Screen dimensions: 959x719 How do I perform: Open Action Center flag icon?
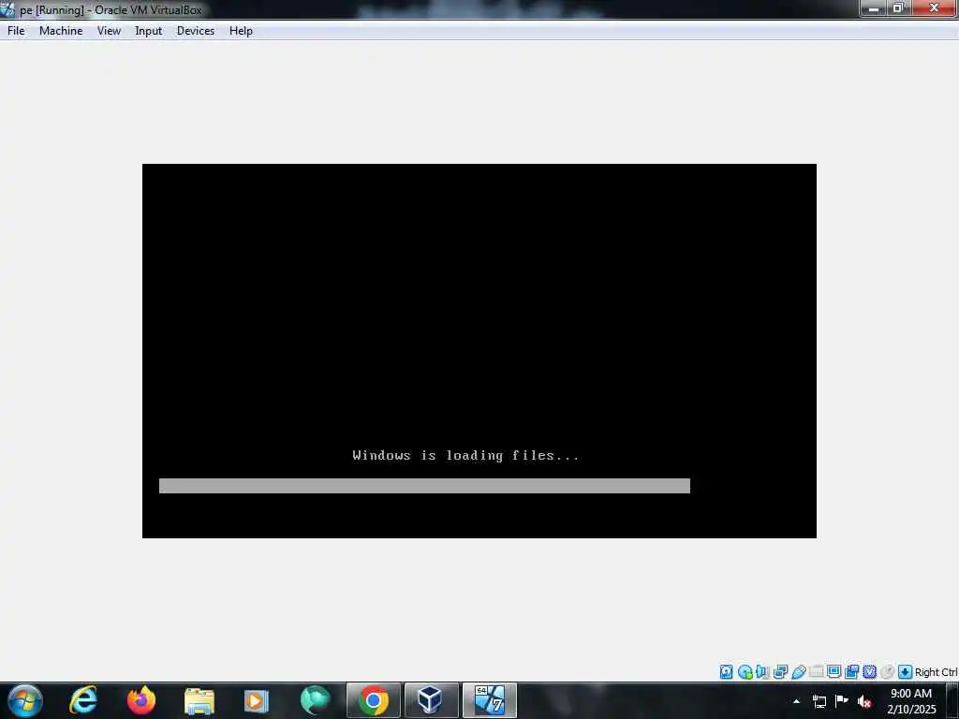coord(842,701)
